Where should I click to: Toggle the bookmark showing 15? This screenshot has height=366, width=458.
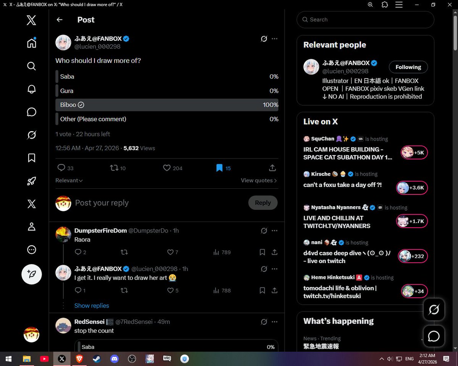click(x=223, y=168)
